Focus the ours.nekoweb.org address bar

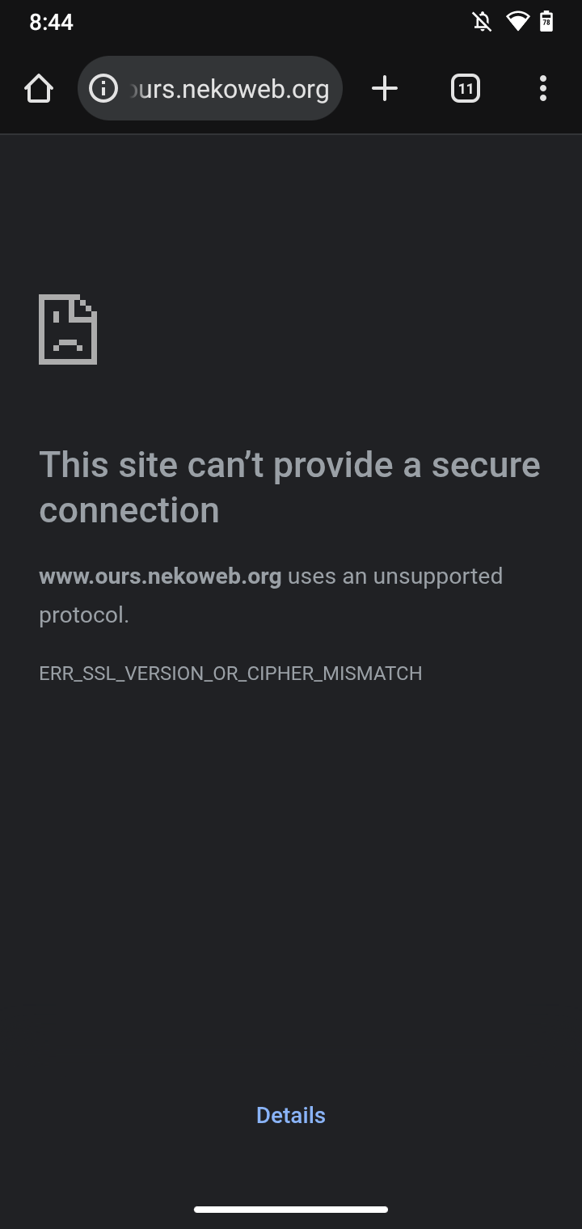coord(210,88)
